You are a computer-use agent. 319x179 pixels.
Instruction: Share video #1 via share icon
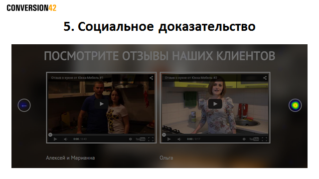(x=151, y=78)
